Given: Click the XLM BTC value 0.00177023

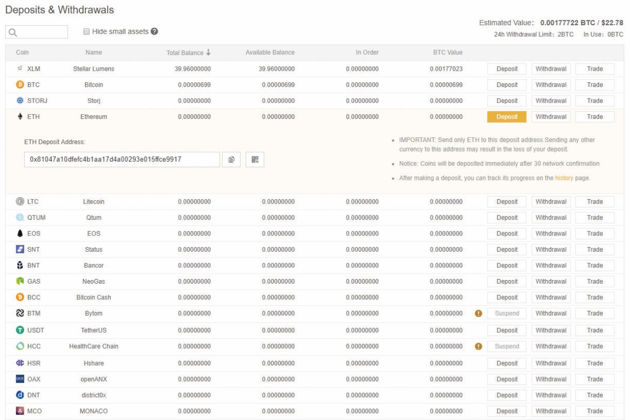Looking at the screenshot, I should tap(446, 69).
